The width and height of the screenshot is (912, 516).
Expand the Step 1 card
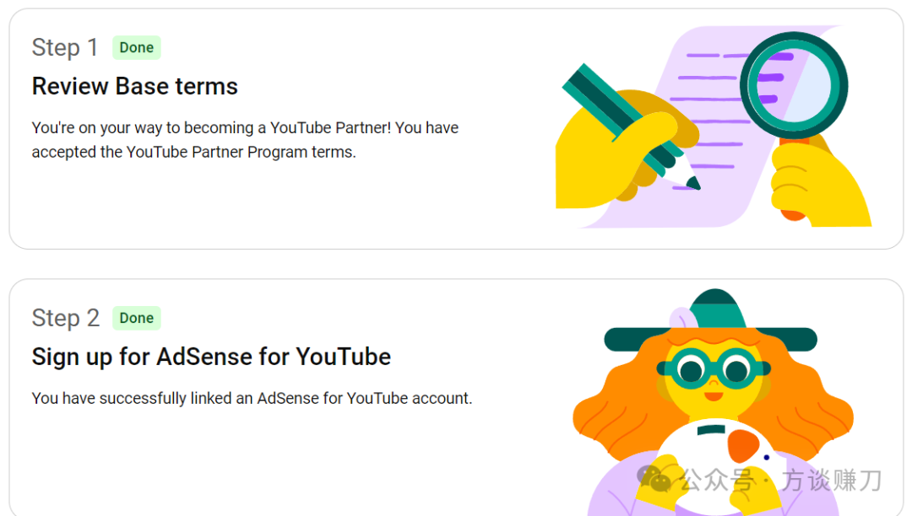[456, 126]
